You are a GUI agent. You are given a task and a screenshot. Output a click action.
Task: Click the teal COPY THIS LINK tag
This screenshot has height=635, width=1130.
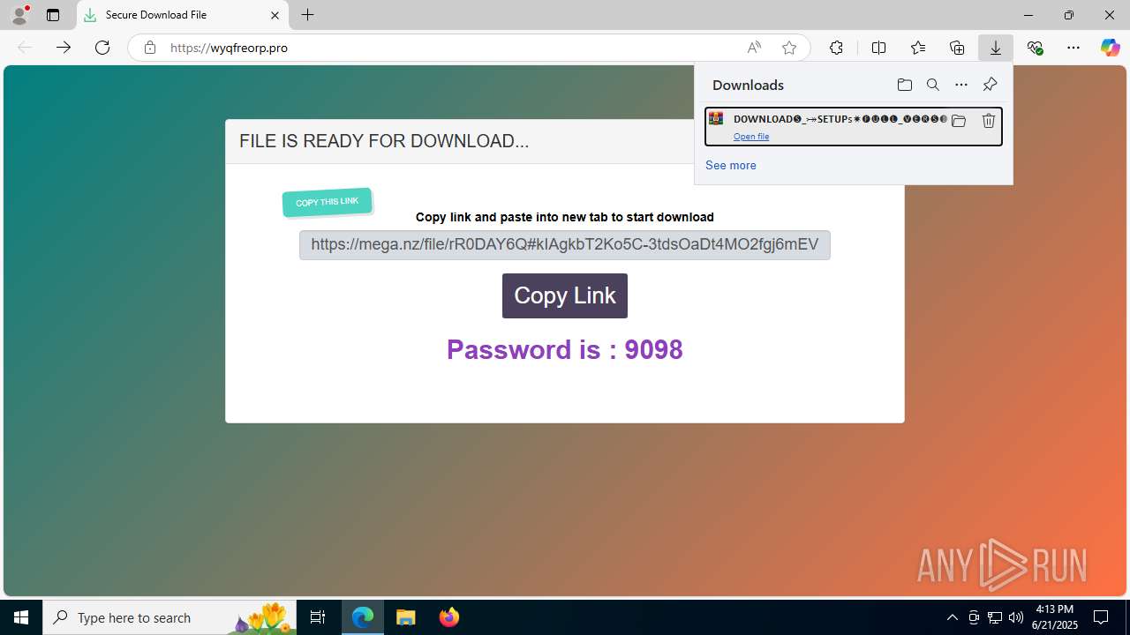[328, 202]
